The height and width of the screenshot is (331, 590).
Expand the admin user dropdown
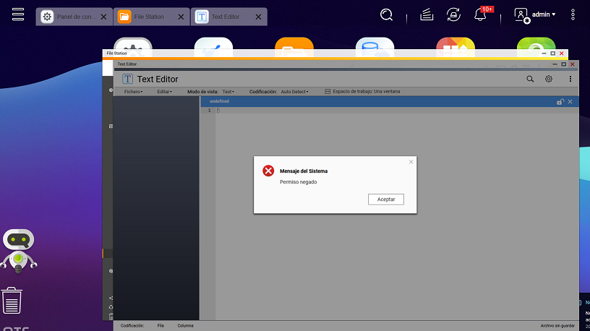[536, 14]
